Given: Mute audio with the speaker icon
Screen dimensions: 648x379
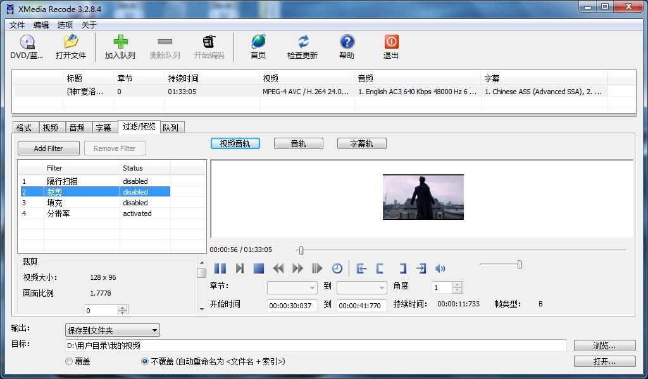Looking at the screenshot, I should click(x=440, y=268).
